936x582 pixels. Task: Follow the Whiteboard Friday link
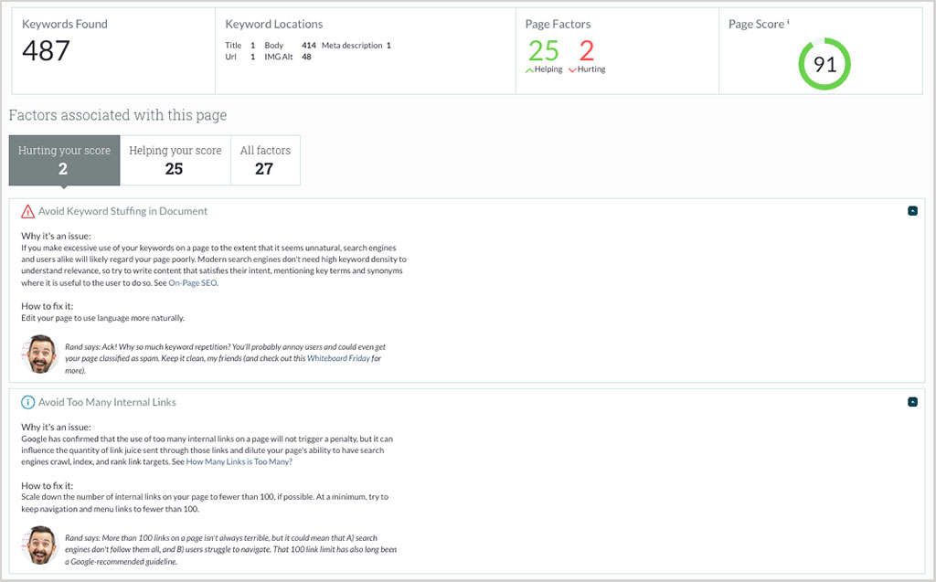click(x=338, y=358)
